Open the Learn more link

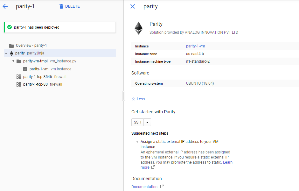pos(228,162)
